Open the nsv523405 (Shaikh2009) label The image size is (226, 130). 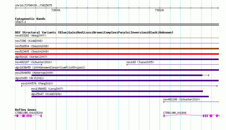(32, 51)
